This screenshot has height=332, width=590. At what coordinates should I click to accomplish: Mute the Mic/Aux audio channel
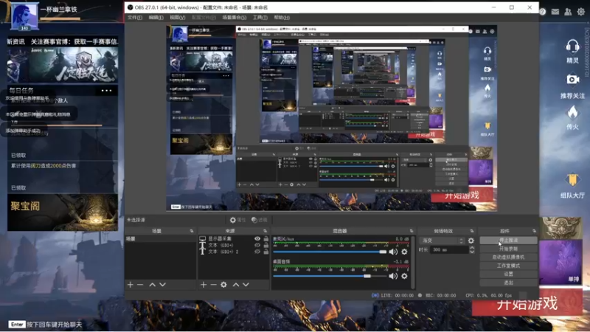(393, 252)
